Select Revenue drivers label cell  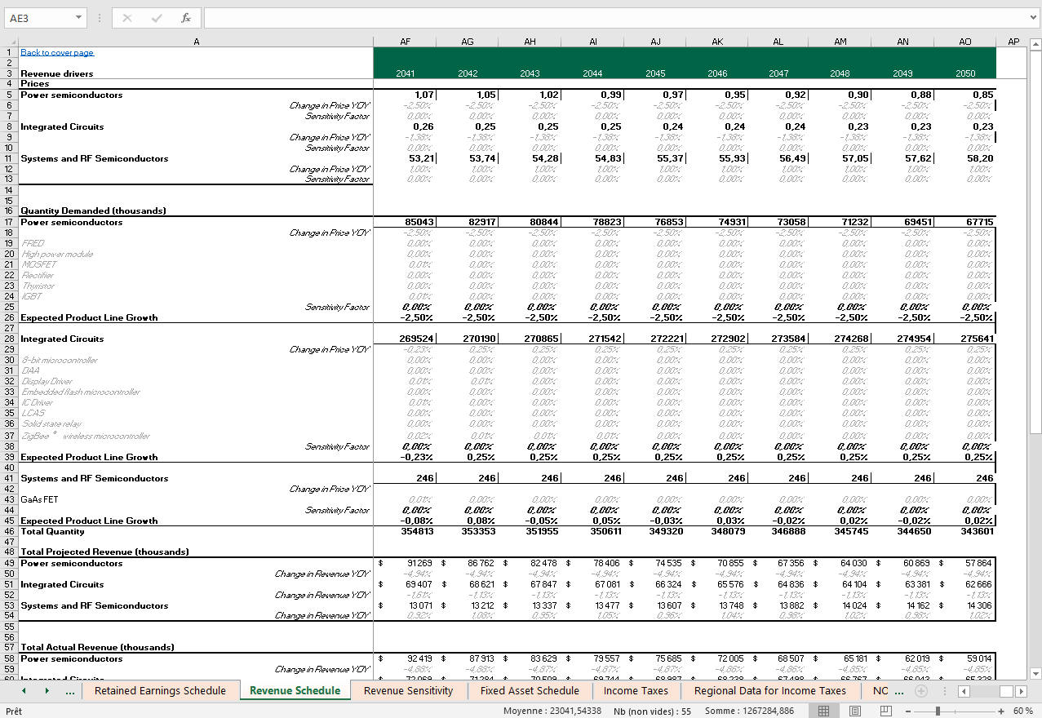tap(196, 73)
